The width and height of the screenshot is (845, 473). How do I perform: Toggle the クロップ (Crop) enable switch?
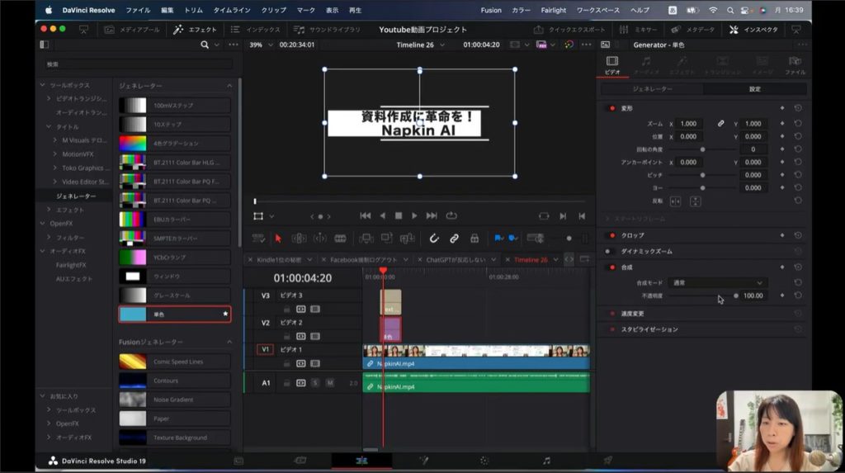[611, 235]
